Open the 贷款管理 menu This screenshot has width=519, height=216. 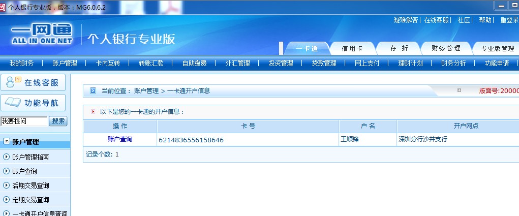324,63
